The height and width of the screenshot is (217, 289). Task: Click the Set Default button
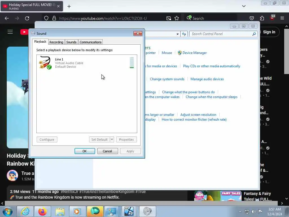click(x=99, y=140)
